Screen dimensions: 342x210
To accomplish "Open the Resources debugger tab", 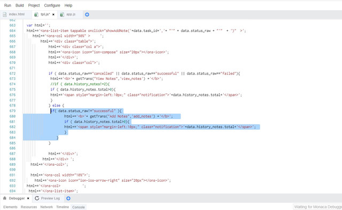I will (x=29, y=207).
